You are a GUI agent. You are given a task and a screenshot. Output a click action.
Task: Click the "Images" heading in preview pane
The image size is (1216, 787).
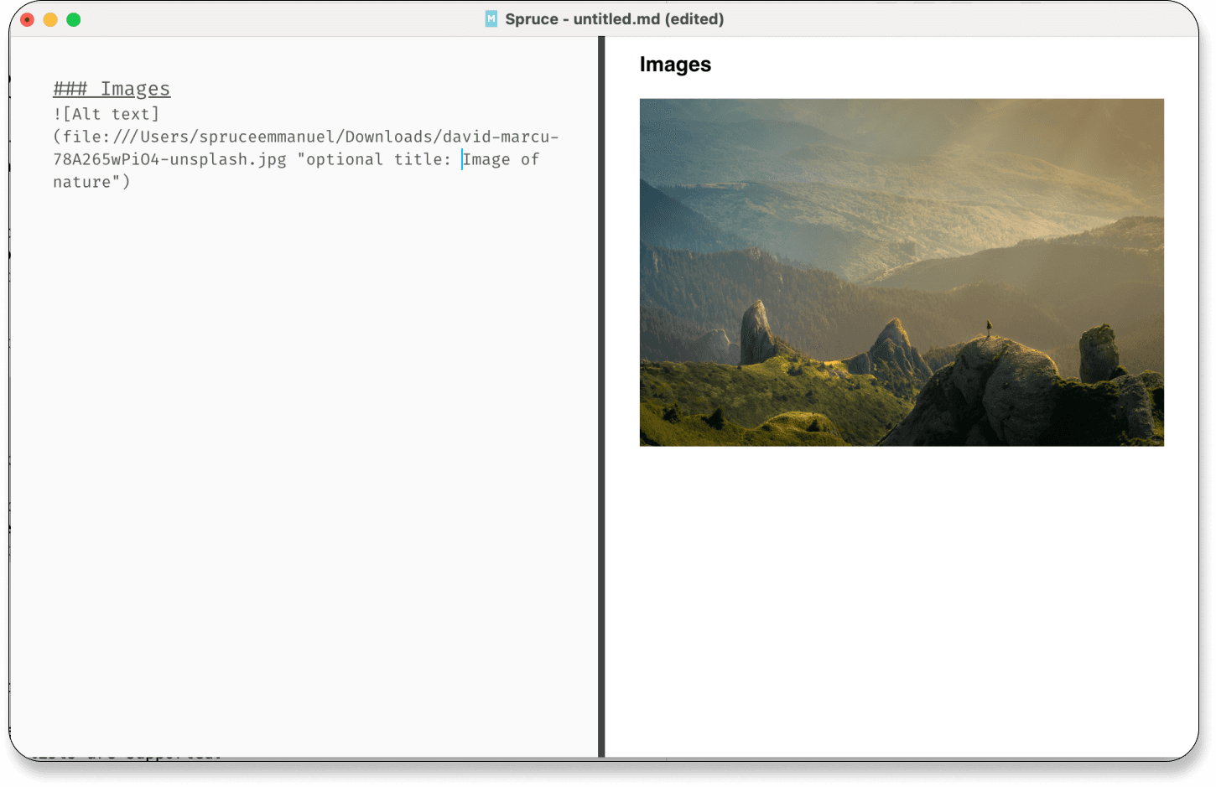(x=675, y=65)
